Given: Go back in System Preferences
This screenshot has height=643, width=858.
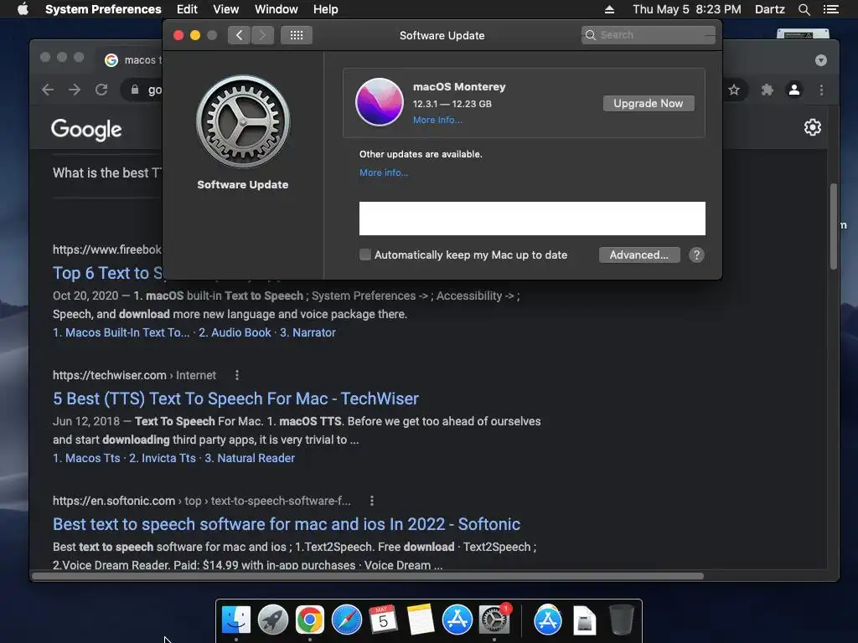Looking at the screenshot, I should point(239,35).
